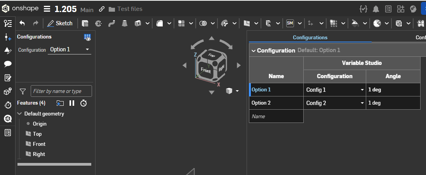Click the empty Name cell in configuration table
The height and width of the screenshot is (175, 426).
(x=276, y=116)
